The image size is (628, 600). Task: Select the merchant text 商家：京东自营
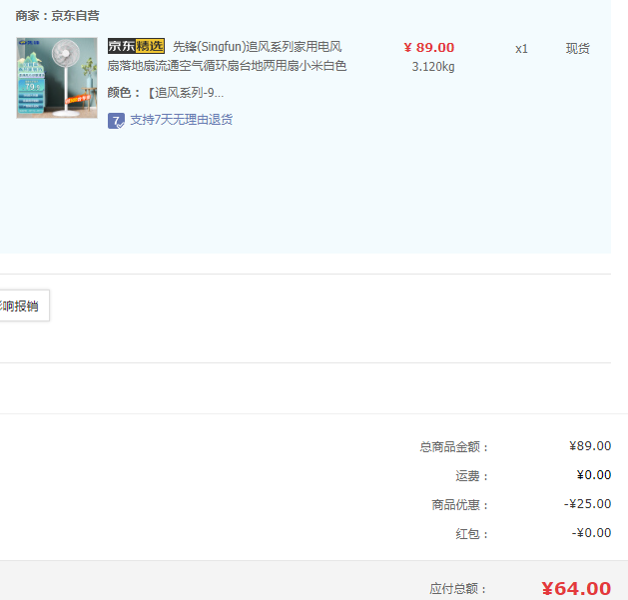[x=58, y=16]
